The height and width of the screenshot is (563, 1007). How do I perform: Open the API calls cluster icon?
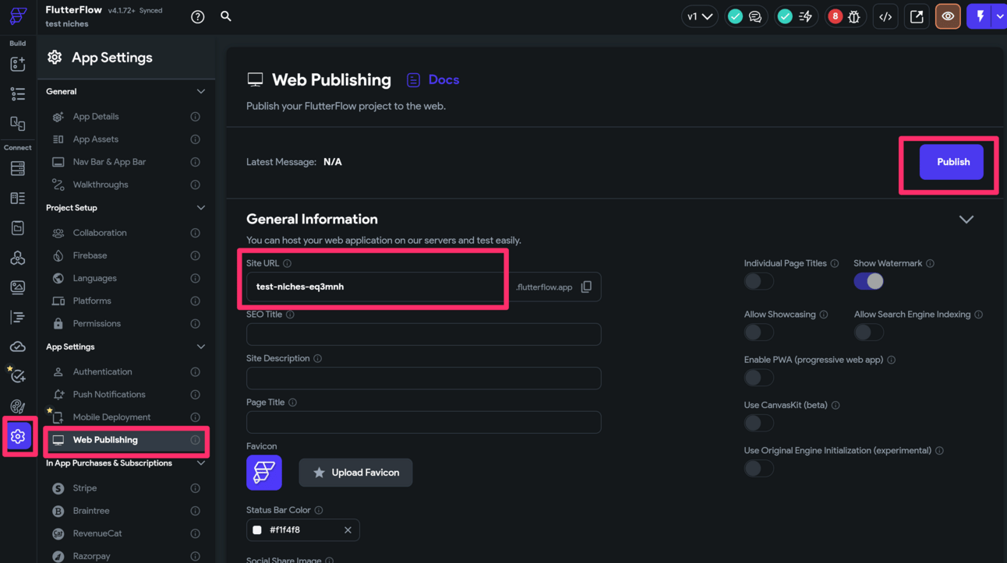click(18, 258)
